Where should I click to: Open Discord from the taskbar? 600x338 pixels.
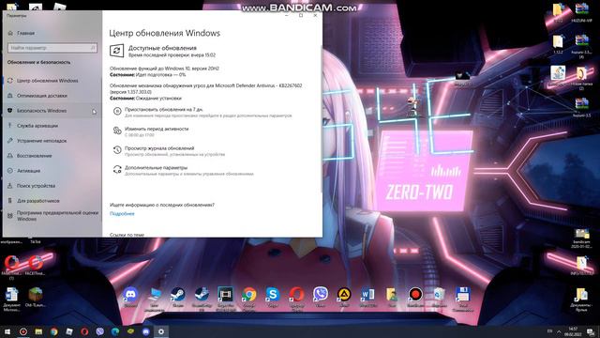tap(146, 331)
